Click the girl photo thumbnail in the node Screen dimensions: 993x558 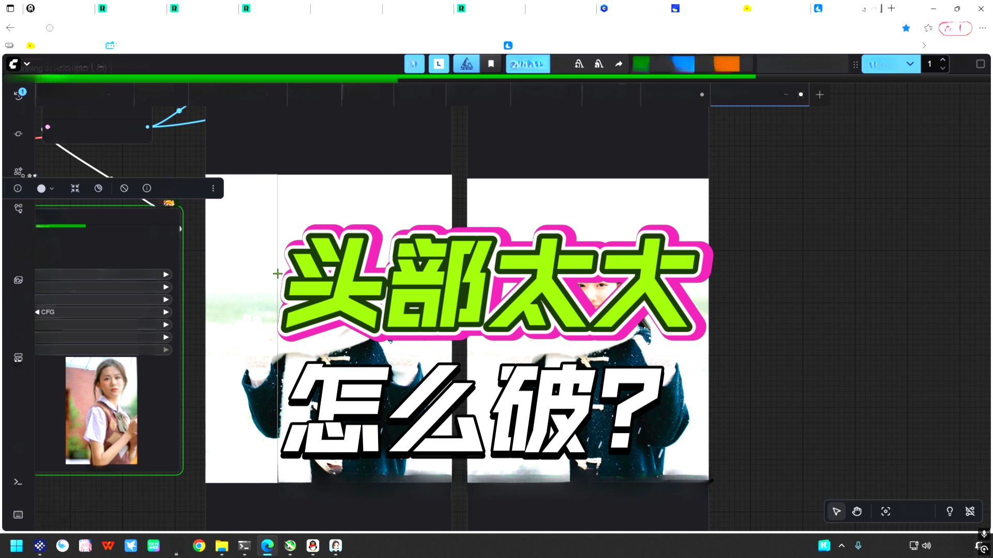click(x=101, y=410)
